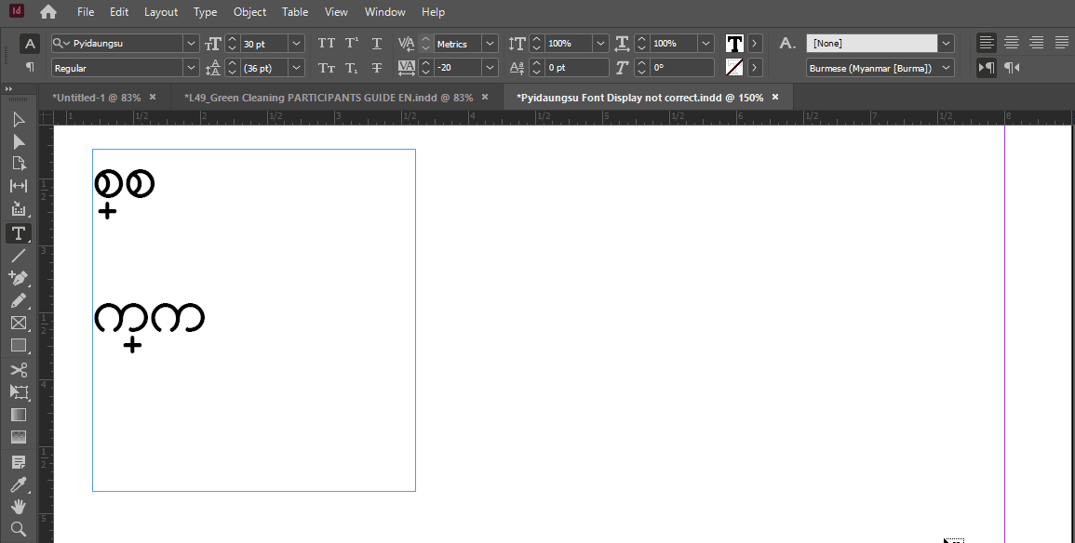The height and width of the screenshot is (543, 1075).
Task: Open the vertical scale 100% dropdown
Action: coord(600,43)
